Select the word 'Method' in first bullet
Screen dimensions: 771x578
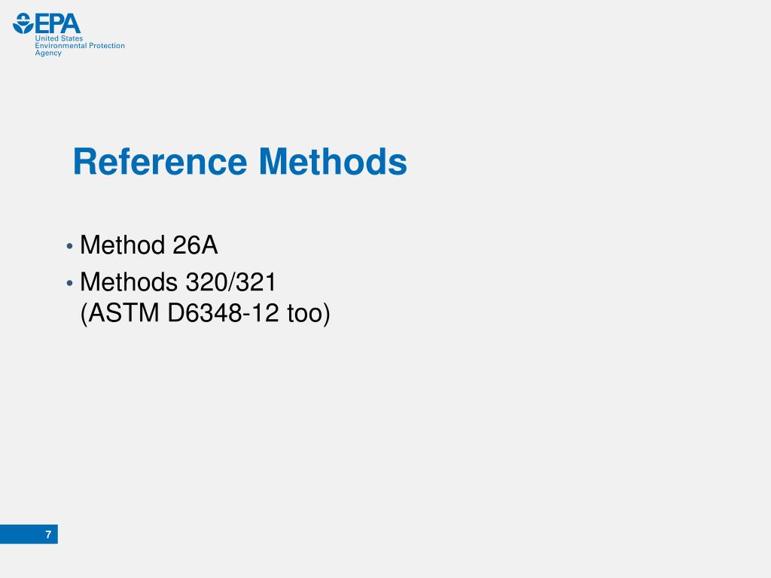pos(123,245)
